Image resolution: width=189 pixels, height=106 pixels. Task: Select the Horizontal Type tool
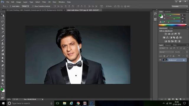click(x=3, y=69)
